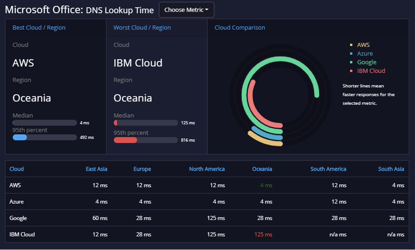Click the North America column header
Screen dimensions: 416x250
[x=207, y=169]
